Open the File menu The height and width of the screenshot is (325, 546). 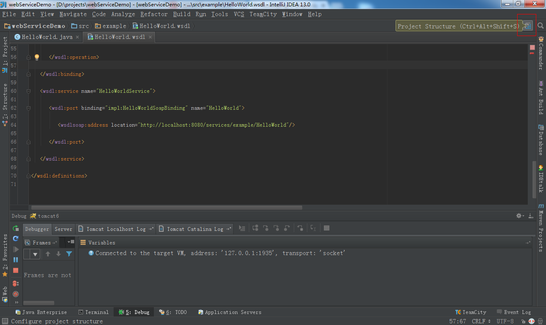coord(9,14)
